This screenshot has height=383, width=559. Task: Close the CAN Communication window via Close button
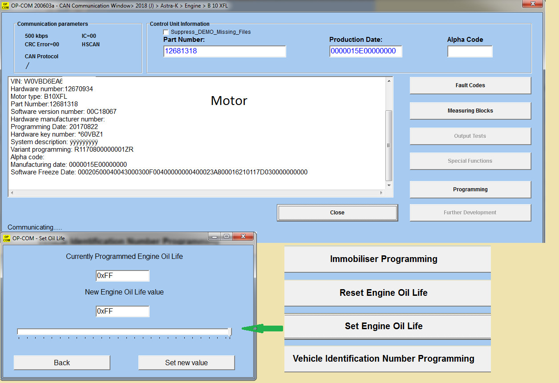tap(337, 213)
